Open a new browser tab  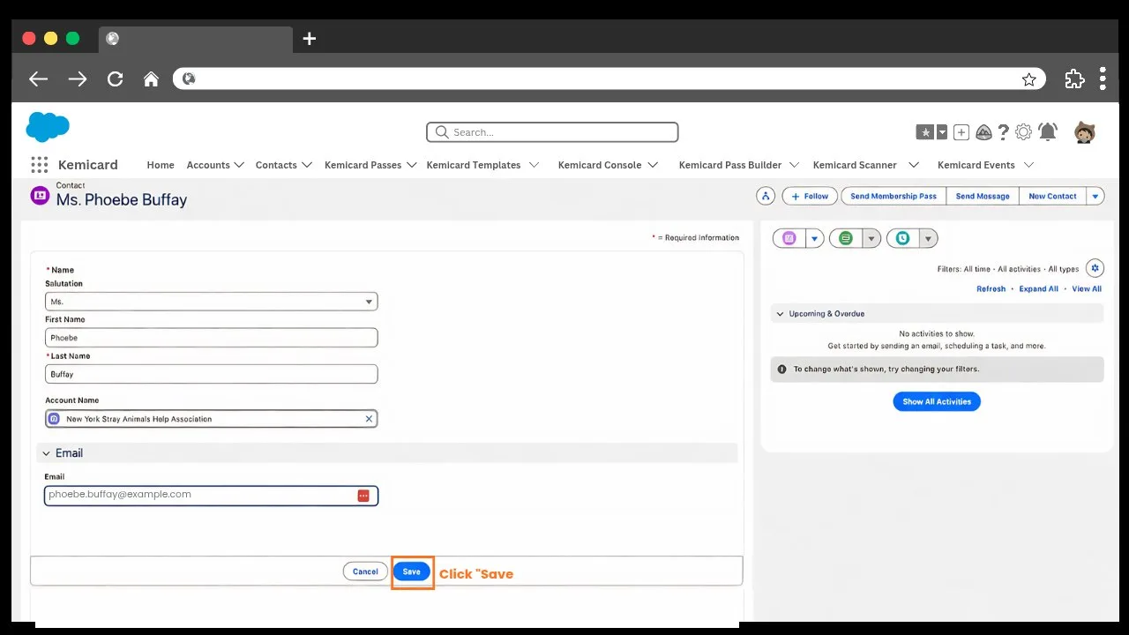(309, 38)
